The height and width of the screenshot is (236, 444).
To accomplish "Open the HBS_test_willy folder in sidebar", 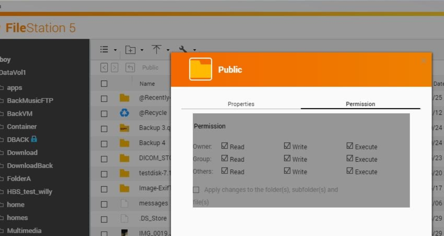I will click(x=30, y=192).
